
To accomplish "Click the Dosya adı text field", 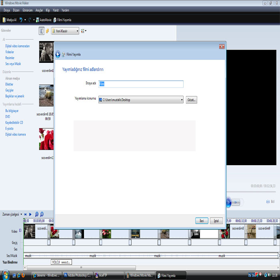I will pyautogui.click(x=141, y=84).
